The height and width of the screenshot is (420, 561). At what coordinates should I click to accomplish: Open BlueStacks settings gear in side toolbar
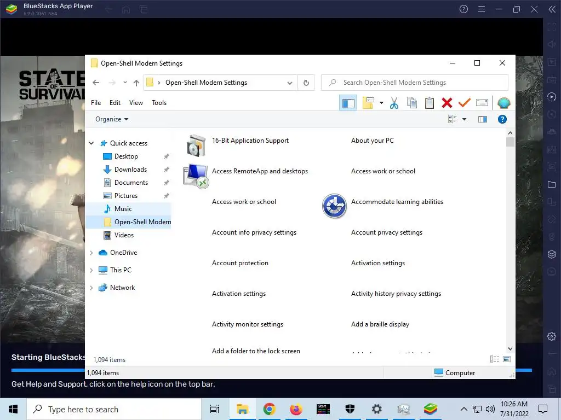(551, 336)
